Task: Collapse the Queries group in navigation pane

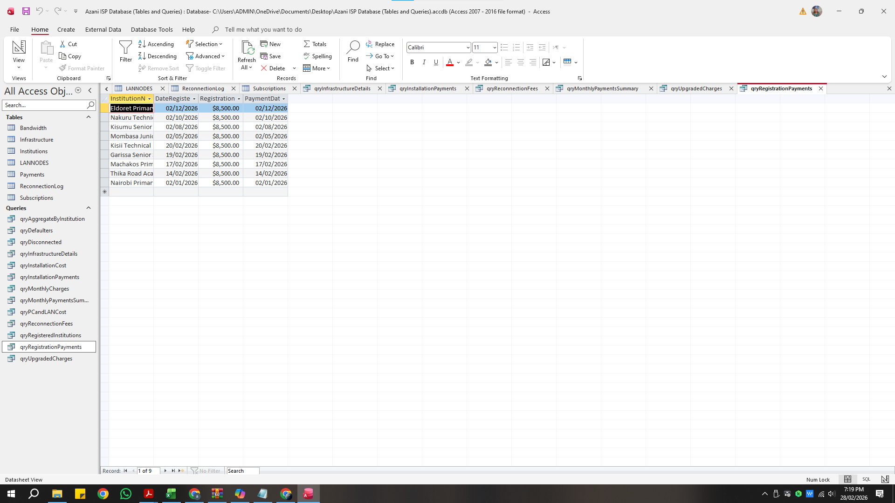Action: point(89,208)
